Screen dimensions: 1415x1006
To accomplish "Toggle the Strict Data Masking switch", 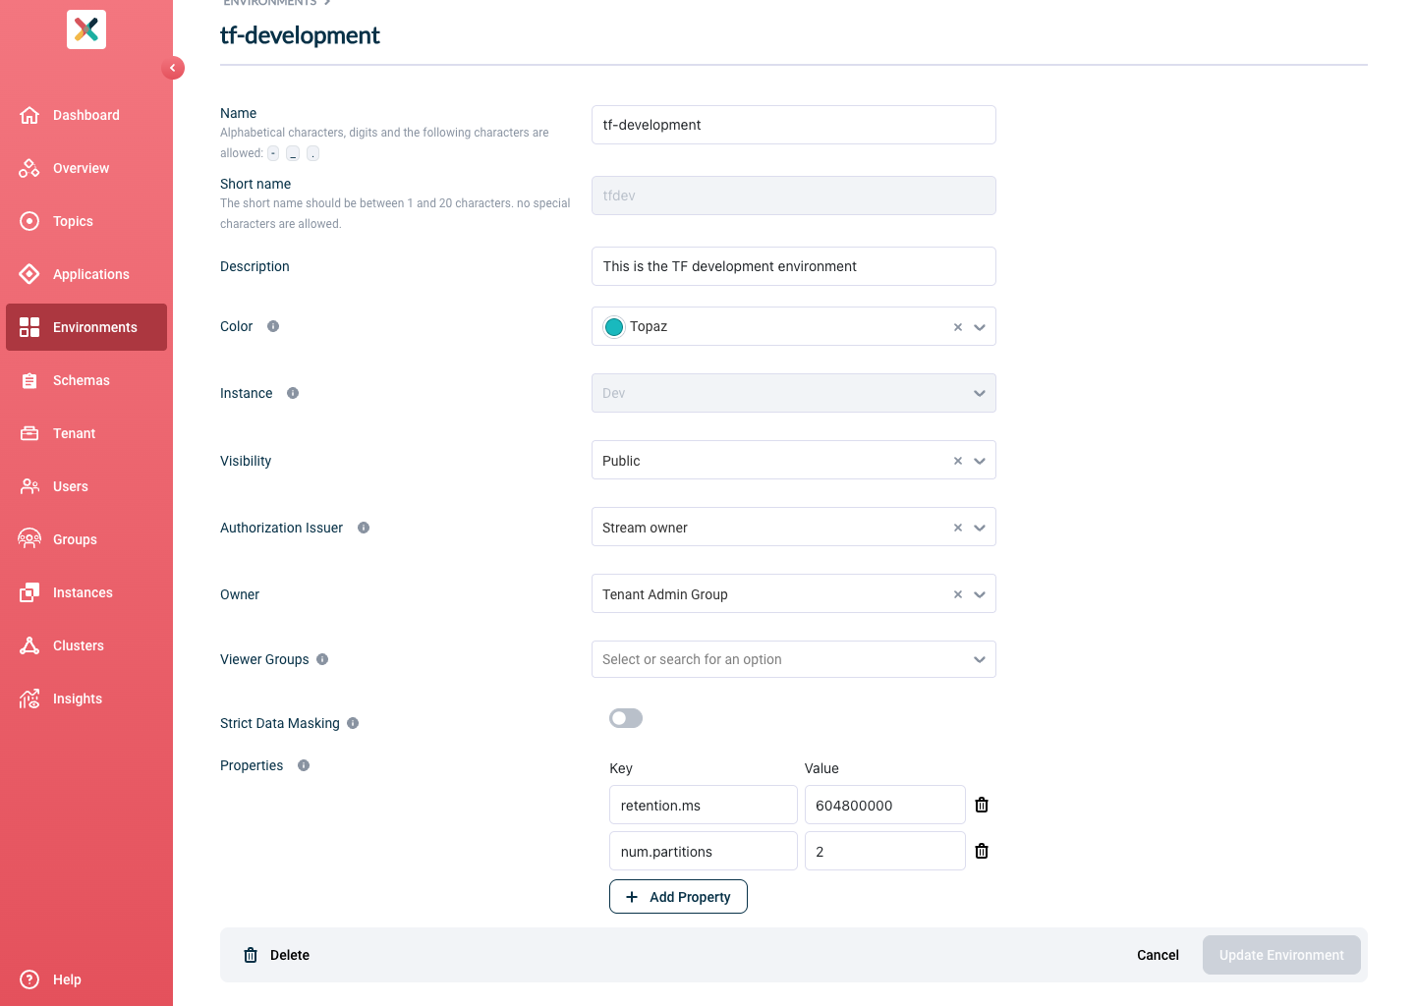I will point(626,718).
